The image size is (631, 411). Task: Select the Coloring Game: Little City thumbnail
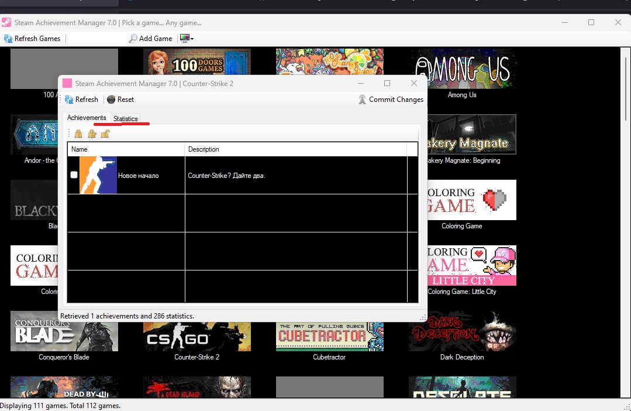coord(471,266)
